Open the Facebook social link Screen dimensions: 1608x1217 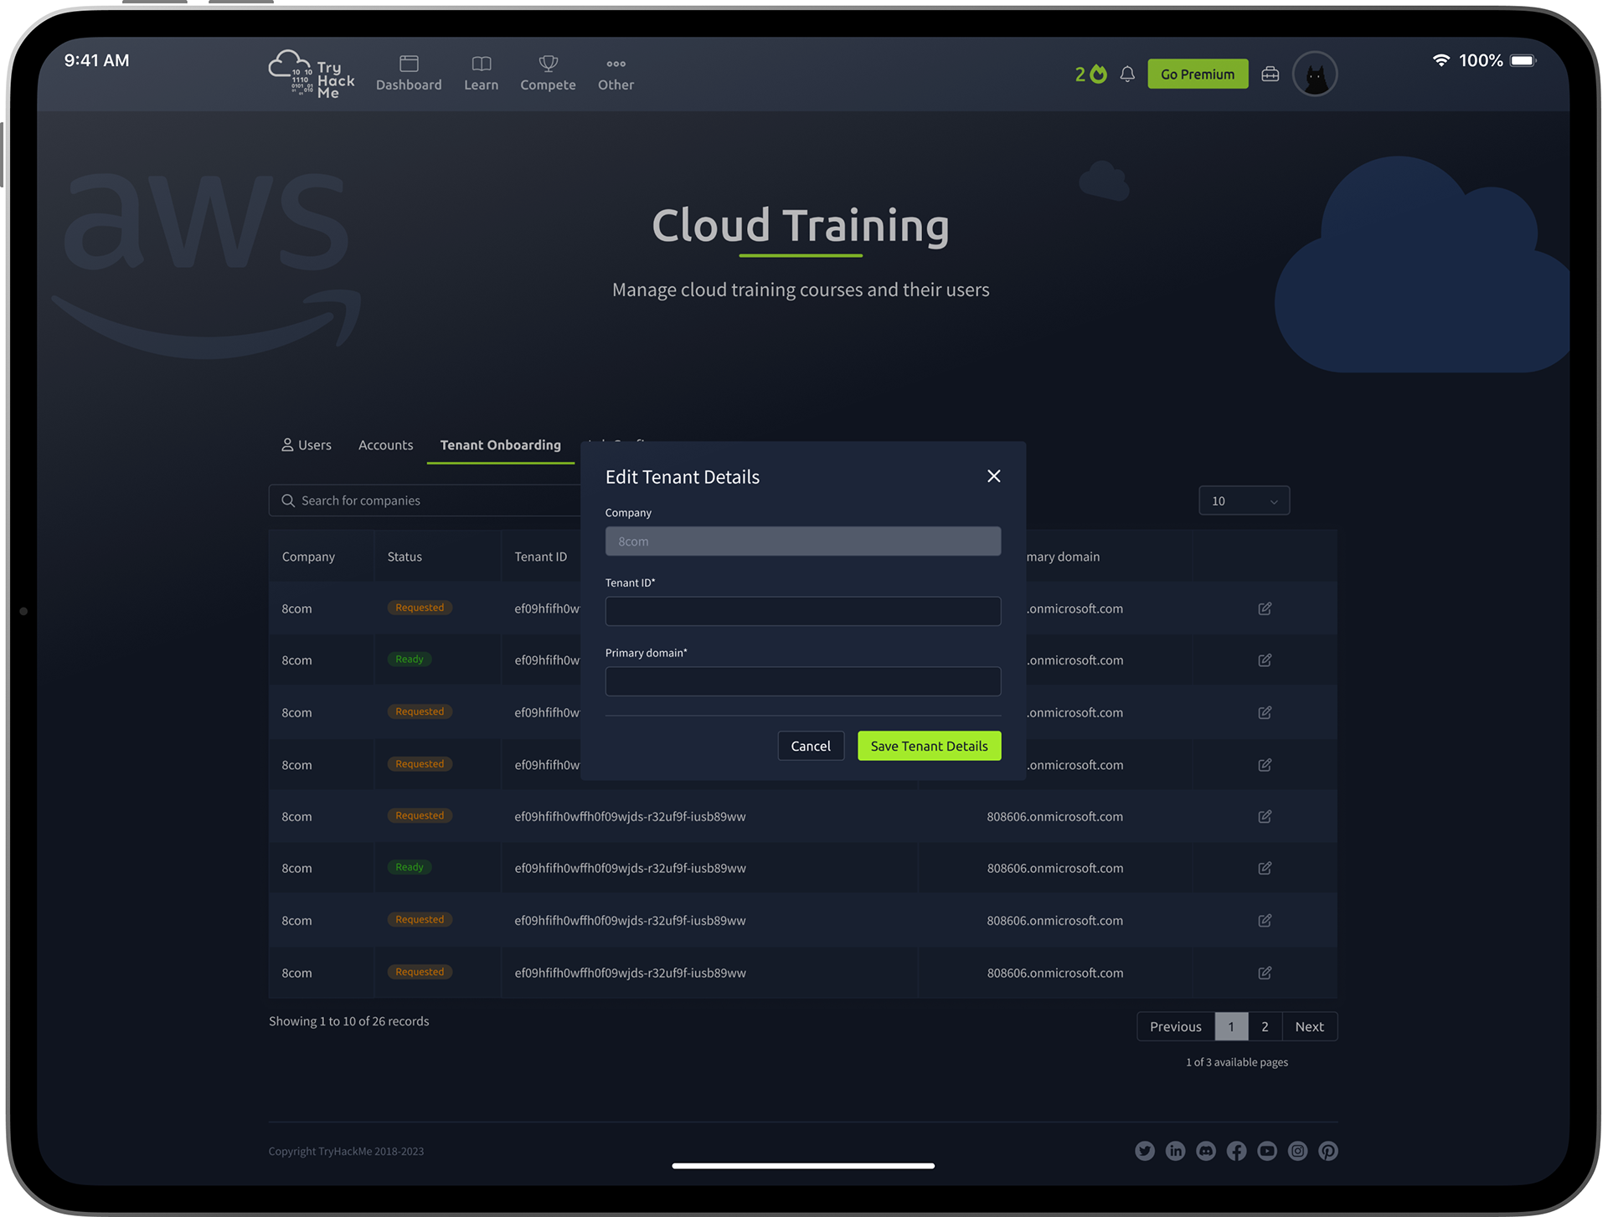point(1236,1151)
